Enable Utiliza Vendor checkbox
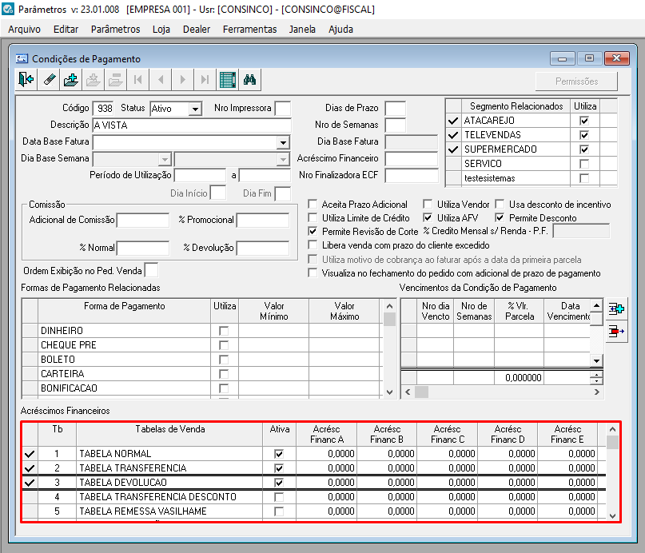The width and height of the screenshot is (645, 553). [x=428, y=204]
